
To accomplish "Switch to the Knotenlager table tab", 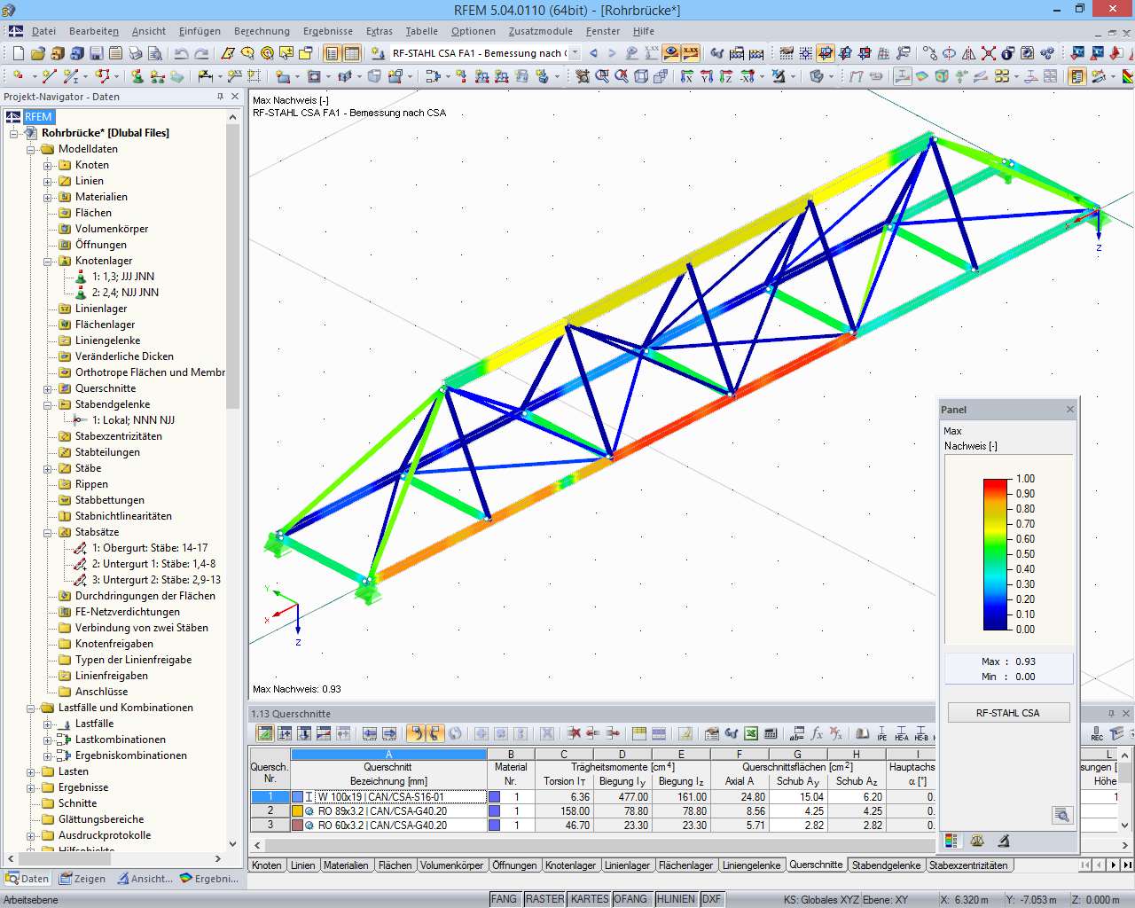I will click(x=571, y=865).
